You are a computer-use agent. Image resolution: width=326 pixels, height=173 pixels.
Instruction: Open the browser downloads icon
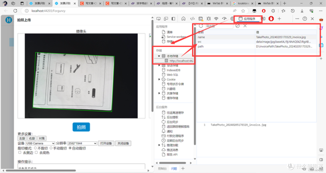[302, 11]
